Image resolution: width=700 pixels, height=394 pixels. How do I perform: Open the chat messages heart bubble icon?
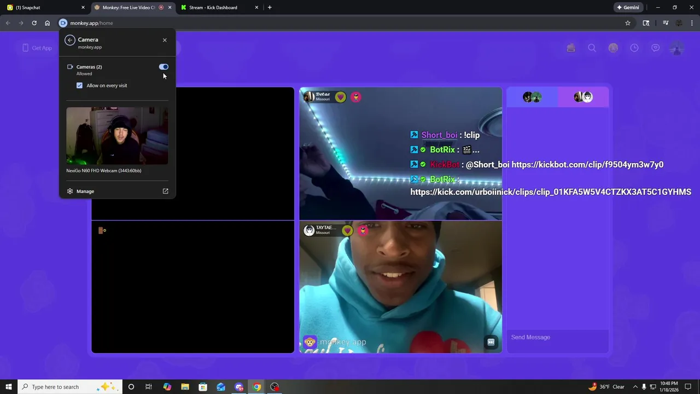(655, 48)
